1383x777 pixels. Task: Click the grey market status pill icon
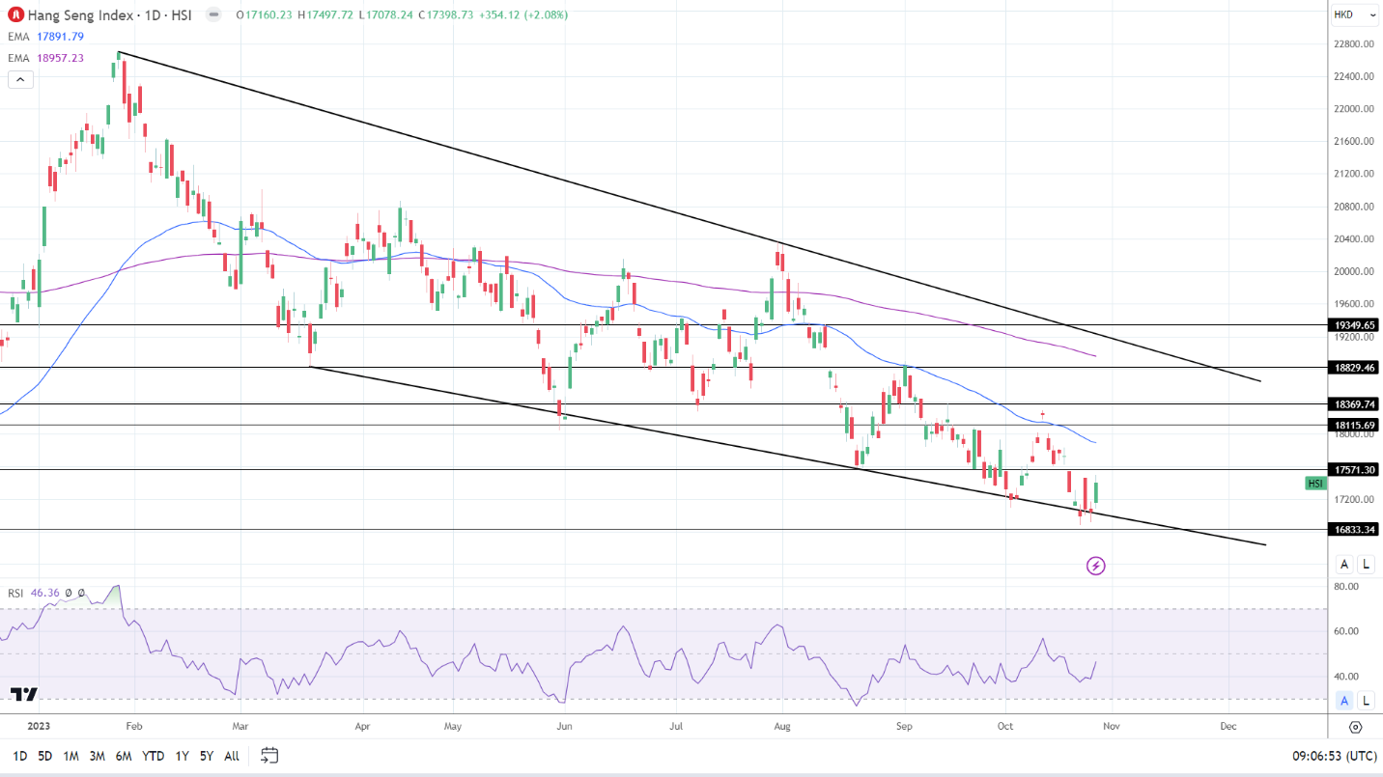pos(212,14)
